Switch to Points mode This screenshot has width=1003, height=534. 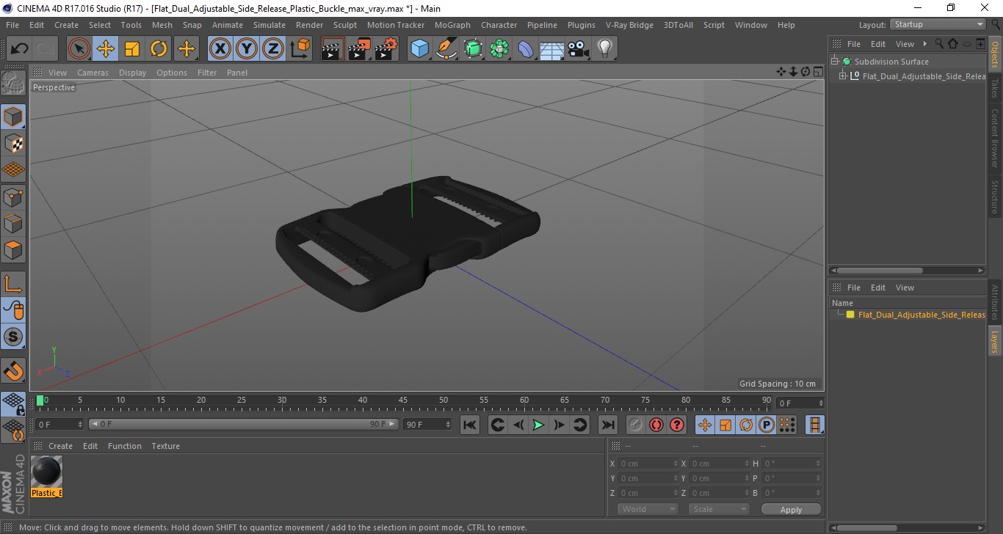click(x=13, y=197)
